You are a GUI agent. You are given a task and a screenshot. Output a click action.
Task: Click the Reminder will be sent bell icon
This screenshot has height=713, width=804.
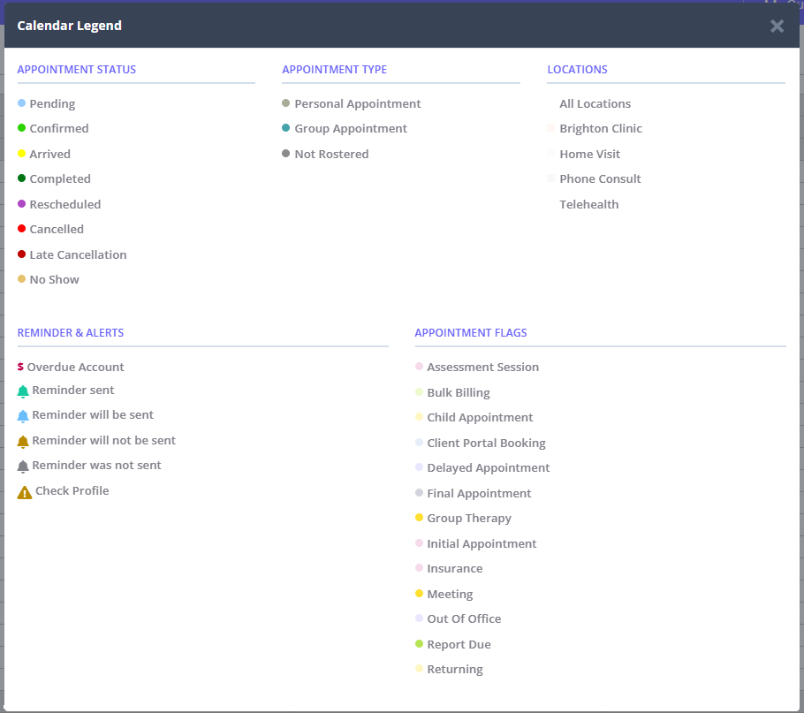click(x=22, y=414)
